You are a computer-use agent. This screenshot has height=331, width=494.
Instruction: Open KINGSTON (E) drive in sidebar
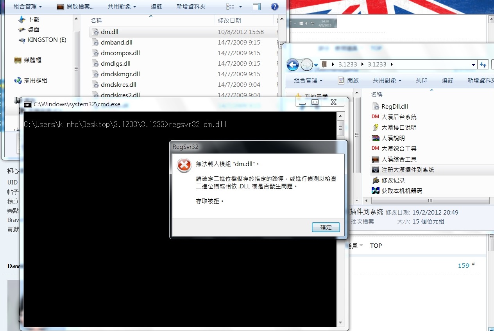coord(42,40)
